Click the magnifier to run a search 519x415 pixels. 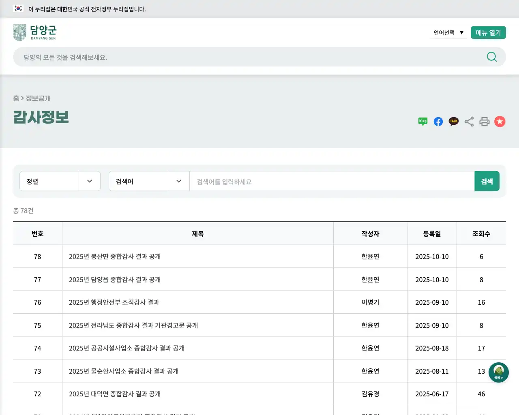tap(491, 57)
